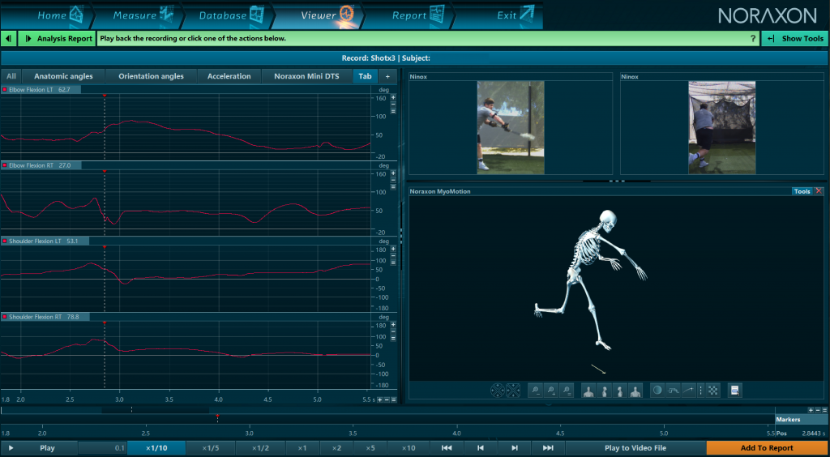Click the Show Tools button

click(794, 39)
